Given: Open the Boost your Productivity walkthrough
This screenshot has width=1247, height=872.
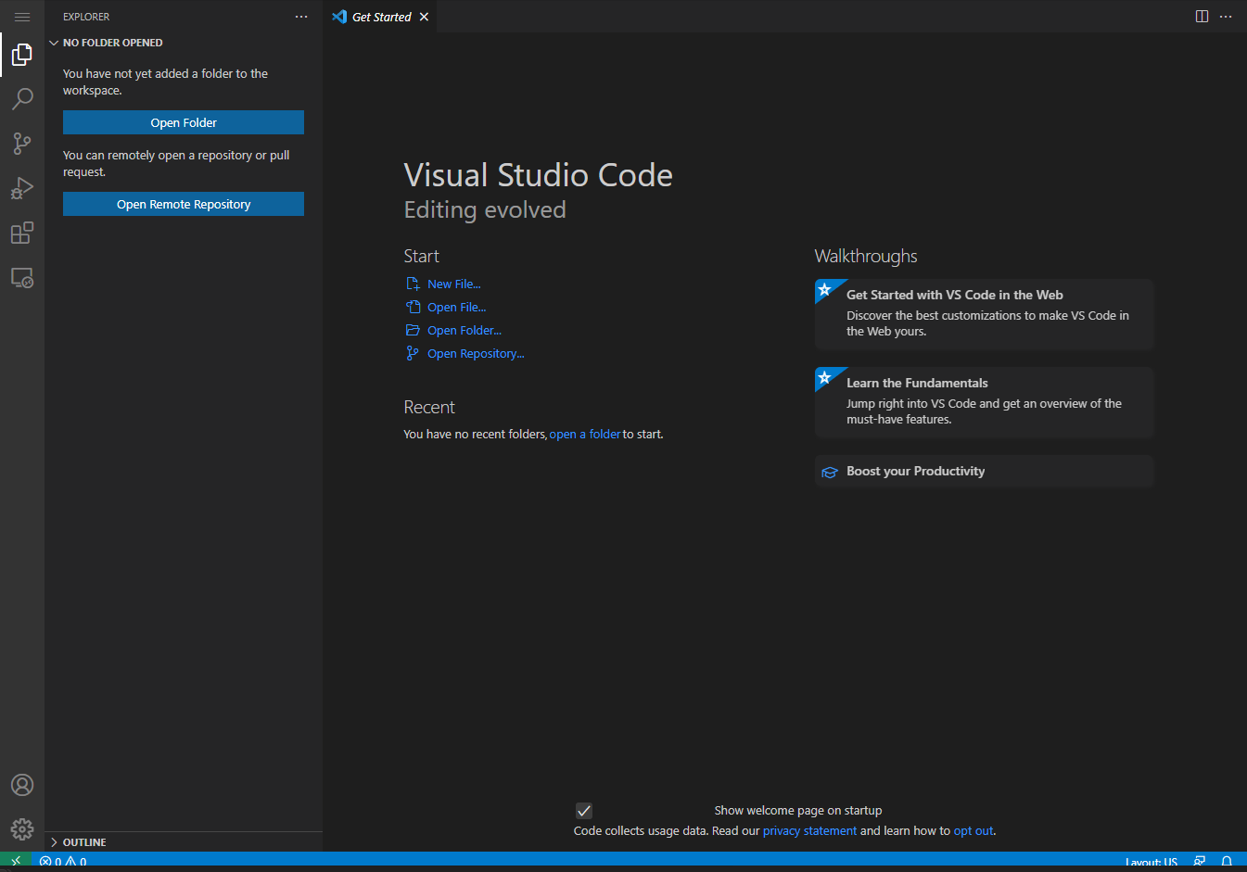Looking at the screenshot, I should click(x=985, y=471).
